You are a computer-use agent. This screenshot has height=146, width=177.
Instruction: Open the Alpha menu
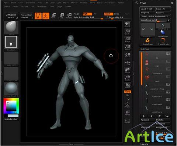(x=6, y=3)
